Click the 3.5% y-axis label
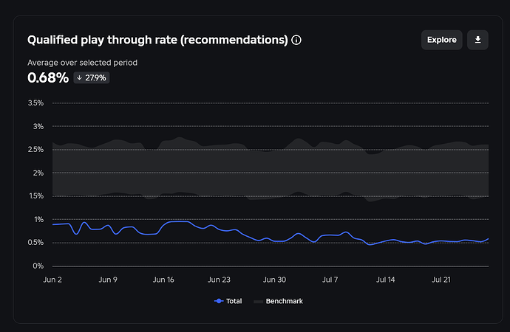This screenshot has width=510, height=332. click(35, 103)
